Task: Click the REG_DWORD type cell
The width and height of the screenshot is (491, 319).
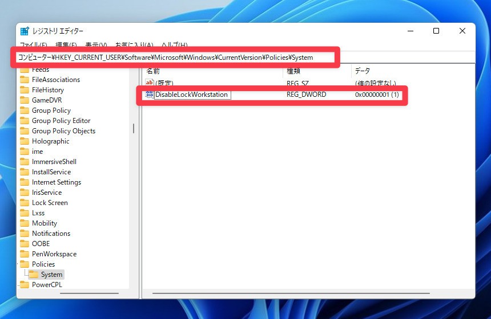Action: 307,95
